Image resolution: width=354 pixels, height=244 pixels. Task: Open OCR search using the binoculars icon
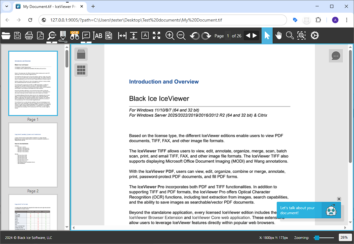click(x=74, y=35)
